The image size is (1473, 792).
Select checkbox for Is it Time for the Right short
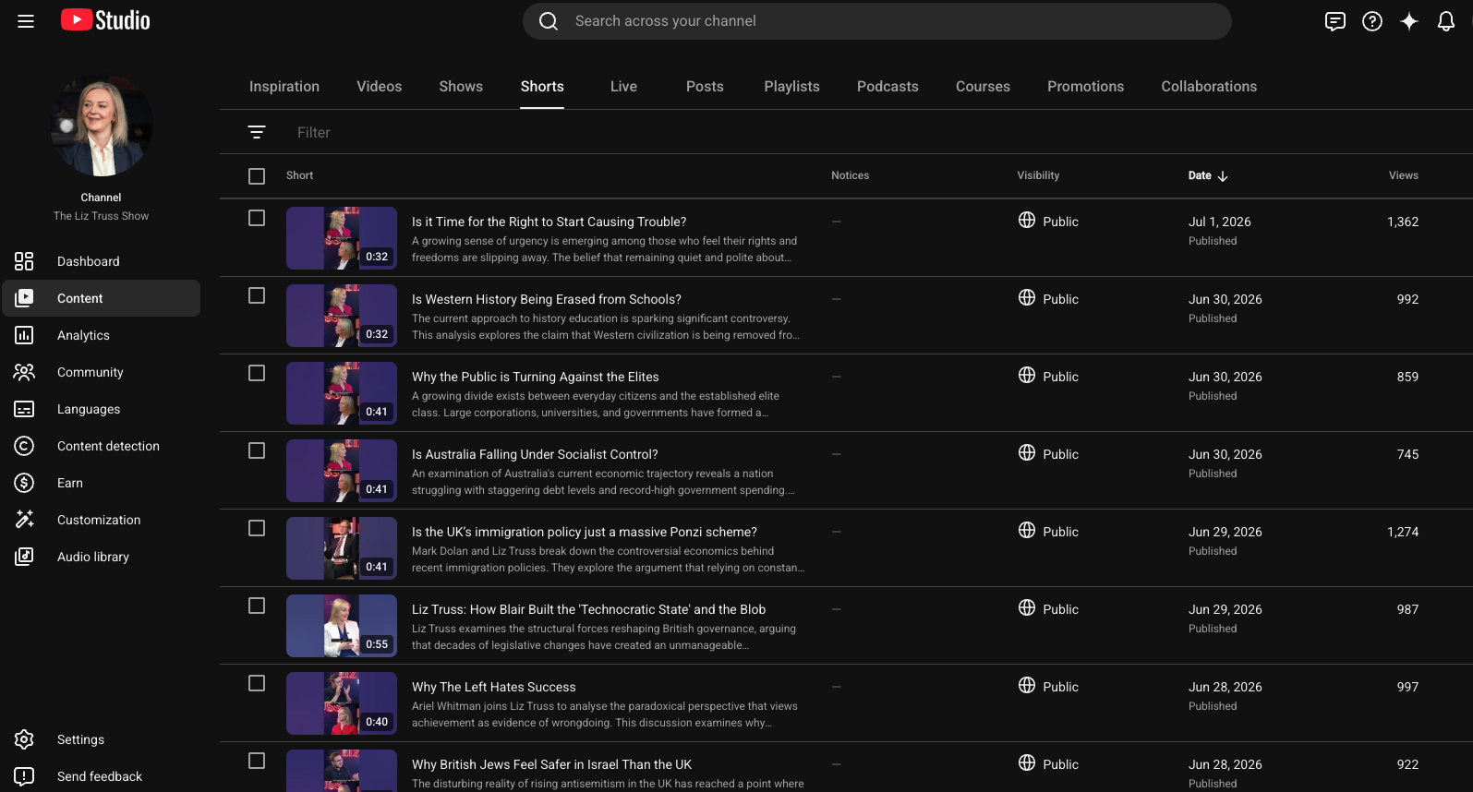pos(257,218)
